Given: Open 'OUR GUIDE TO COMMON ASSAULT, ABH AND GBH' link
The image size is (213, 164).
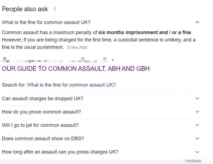Looking at the screenshot, I should point(76,69).
